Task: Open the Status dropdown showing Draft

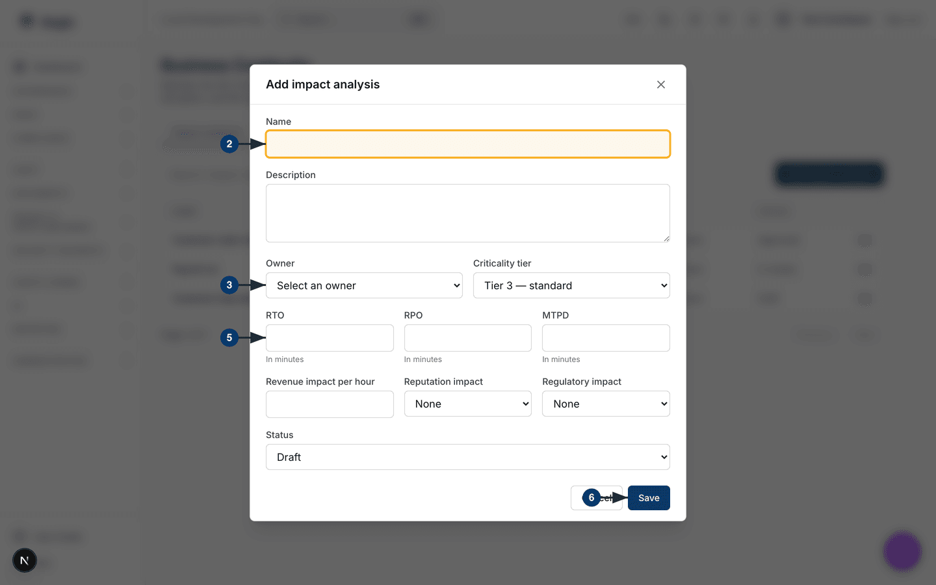Action: tap(468, 457)
